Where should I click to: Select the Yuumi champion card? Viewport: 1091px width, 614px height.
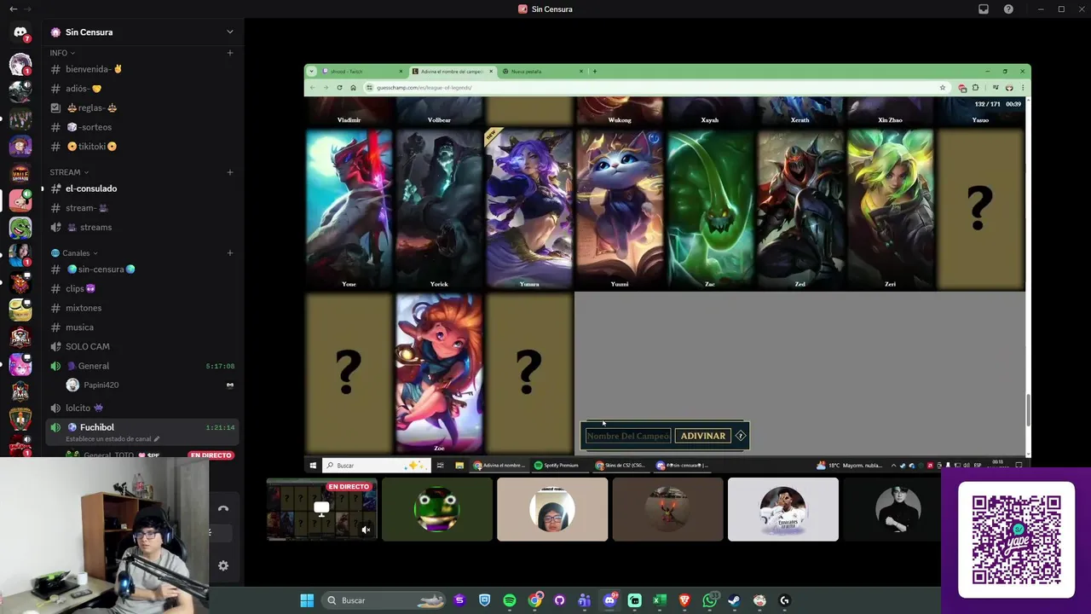pyautogui.click(x=620, y=209)
